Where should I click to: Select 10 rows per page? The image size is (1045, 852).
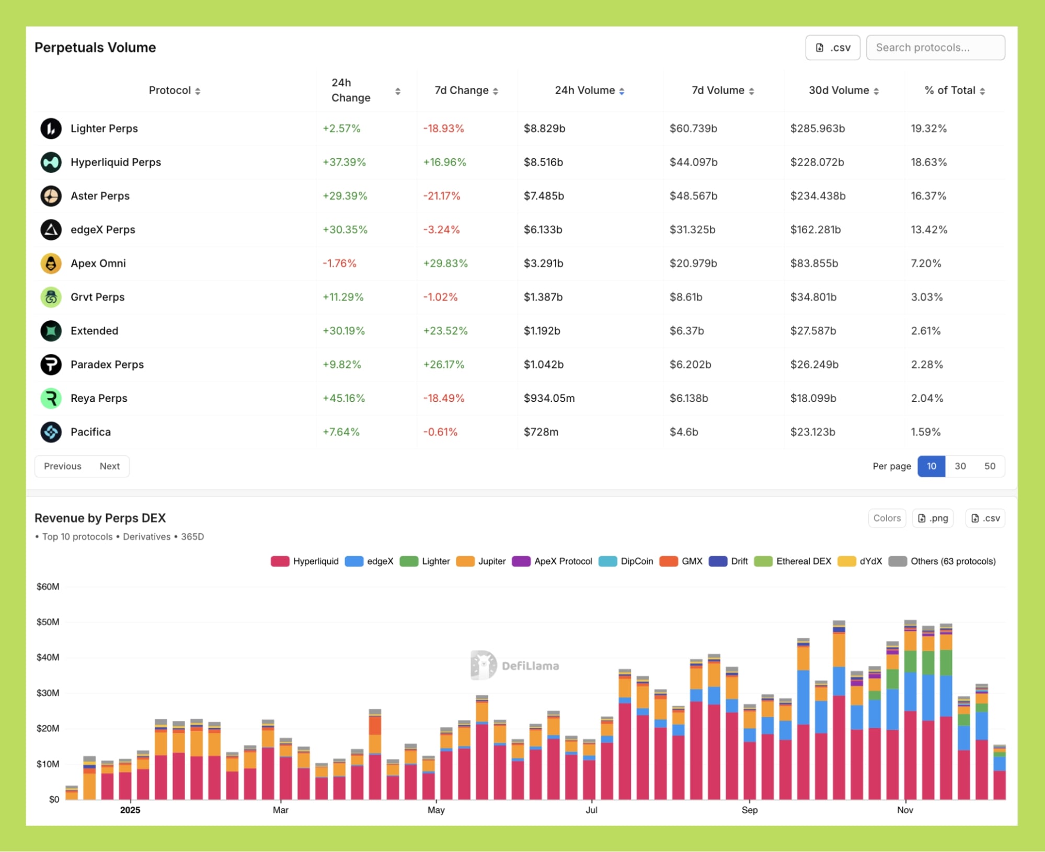click(931, 466)
